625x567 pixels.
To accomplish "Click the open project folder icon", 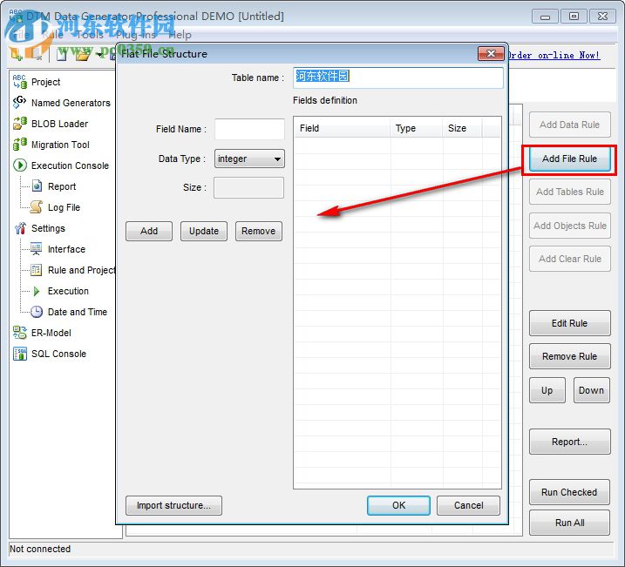I will tap(82, 54).
